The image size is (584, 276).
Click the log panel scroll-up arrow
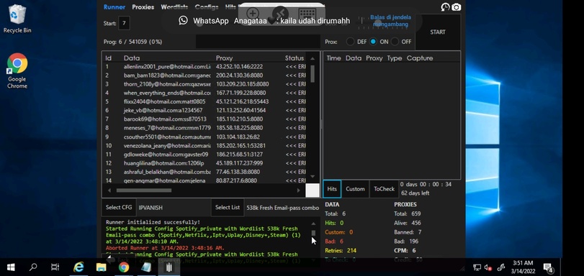click(x=313, y=224)
